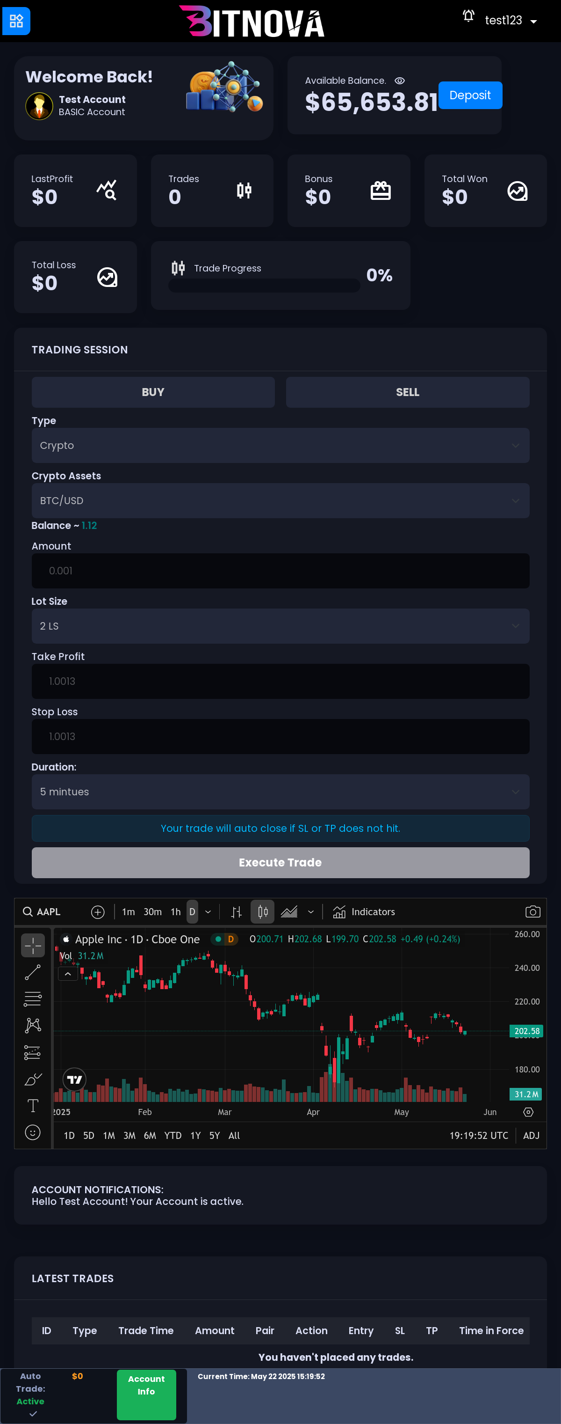561x1424 pixels.
Task: Add a symbol to compare with the plus icon
Action: (98, 912)
